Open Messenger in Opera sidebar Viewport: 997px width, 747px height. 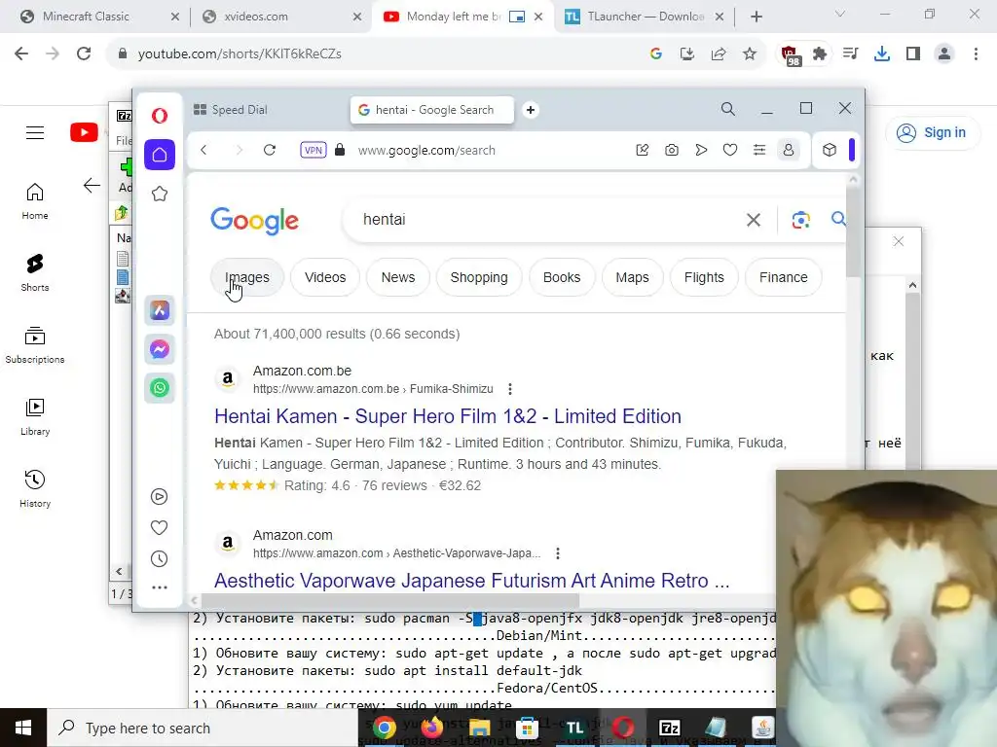[x=160, y=349]
